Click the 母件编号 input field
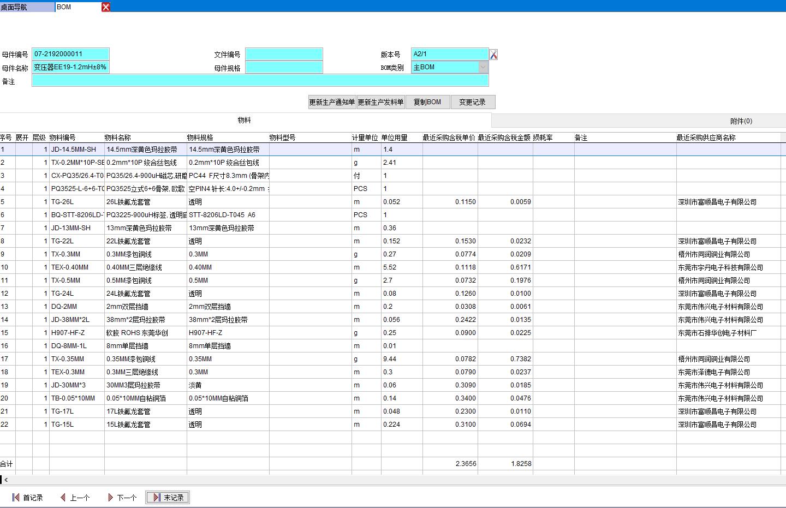Viewport: 786px width, 508px height. 71,54
